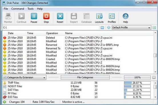The width and height of the screenshot is (158, 105).
Task: Click red status icon of Deleted cpuz.ini row
Action: click(5, 38)
